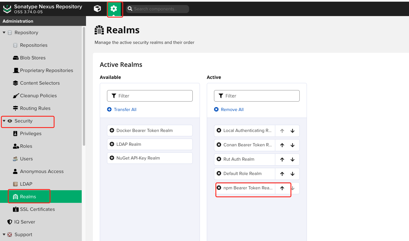Remove Local Authenticating Realm
The image size is (409, 241).
[219, 131]
